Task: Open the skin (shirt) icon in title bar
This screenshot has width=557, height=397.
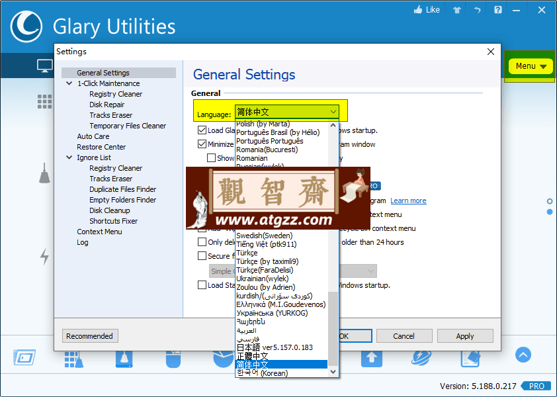Action: [x=457, y=10]
